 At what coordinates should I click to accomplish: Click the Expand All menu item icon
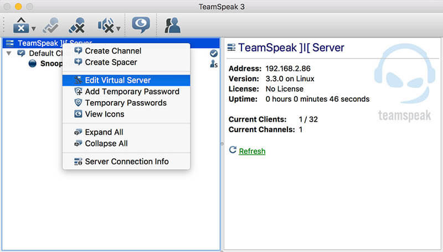click(78, 132)
